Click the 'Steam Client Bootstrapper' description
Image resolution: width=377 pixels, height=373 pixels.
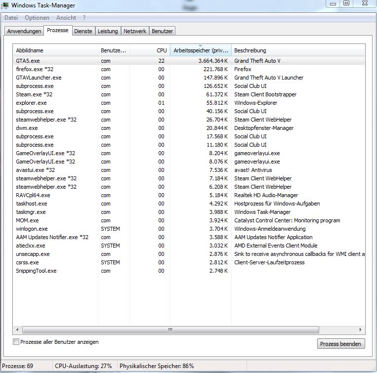pyautogui.click(x=265, y=94)
